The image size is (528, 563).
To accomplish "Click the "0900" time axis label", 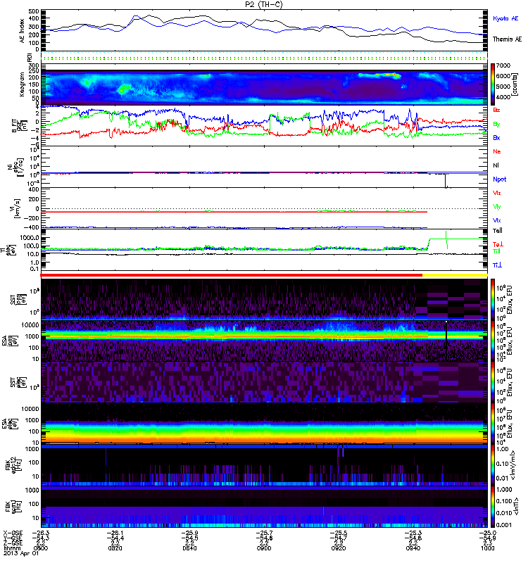I will [x=264, y=548].
